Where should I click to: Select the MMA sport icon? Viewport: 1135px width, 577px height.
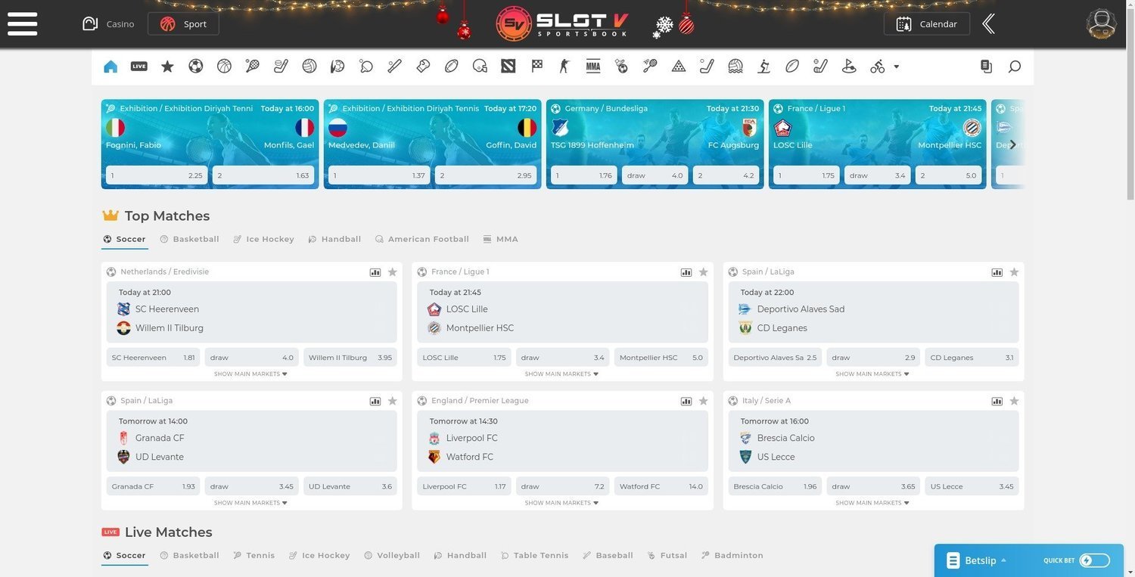593,67
